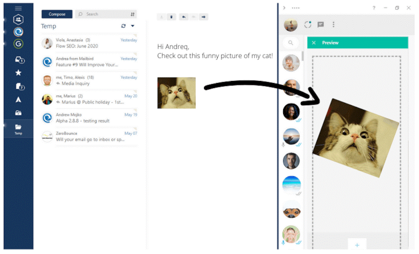Click the reply arrow in the email toolbar
Viewport: 419px width, 254px height.
click(x=184, y=17)
